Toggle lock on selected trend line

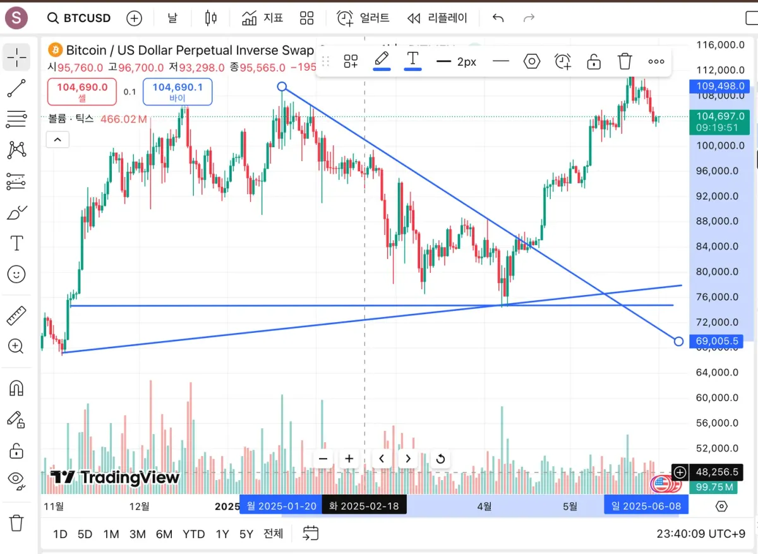[x=594, y=61]
